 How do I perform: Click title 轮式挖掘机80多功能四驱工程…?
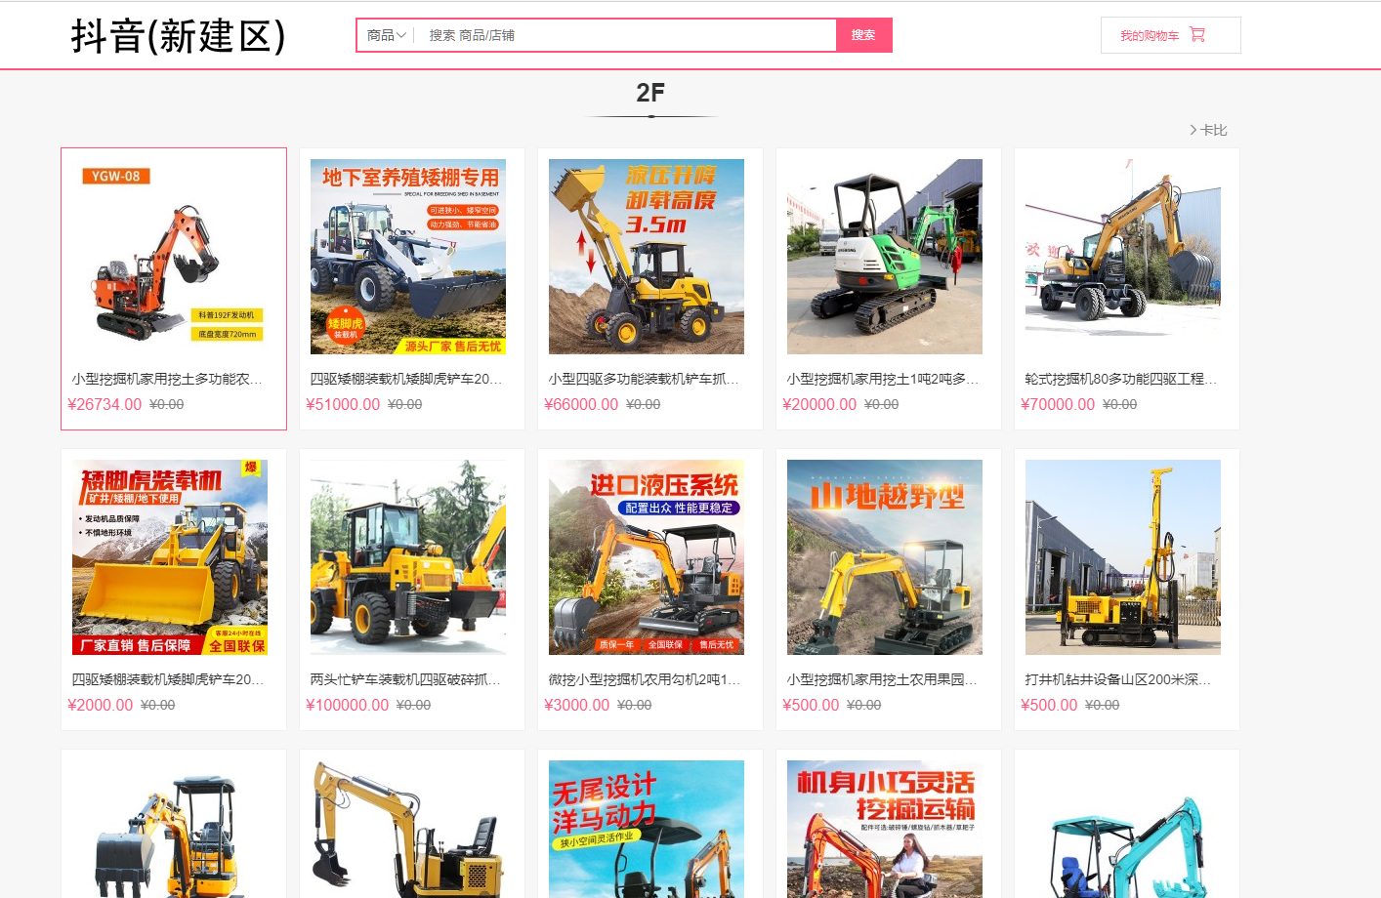[1121, 379]
